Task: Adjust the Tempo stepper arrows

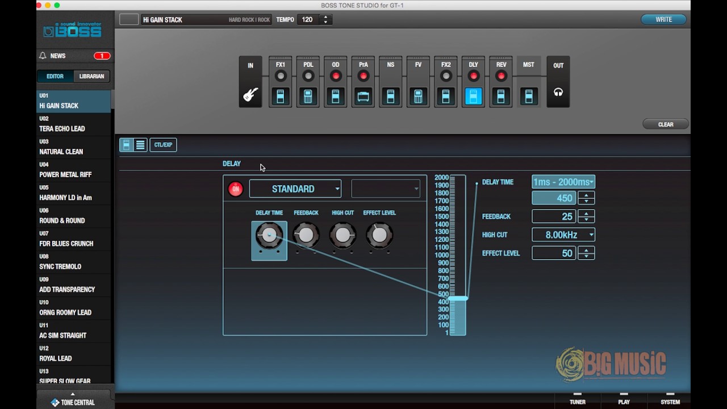Action: pos(325,19)
